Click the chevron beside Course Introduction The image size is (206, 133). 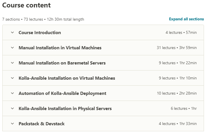coord(12,32)
